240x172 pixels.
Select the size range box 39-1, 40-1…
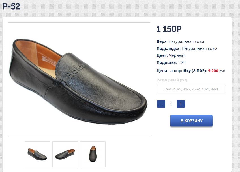pyautogui.click(x=191, y=89)
